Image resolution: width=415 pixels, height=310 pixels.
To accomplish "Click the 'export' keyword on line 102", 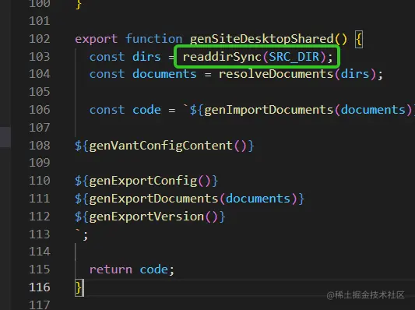I will pyautogui.click(x=96, y=40).
